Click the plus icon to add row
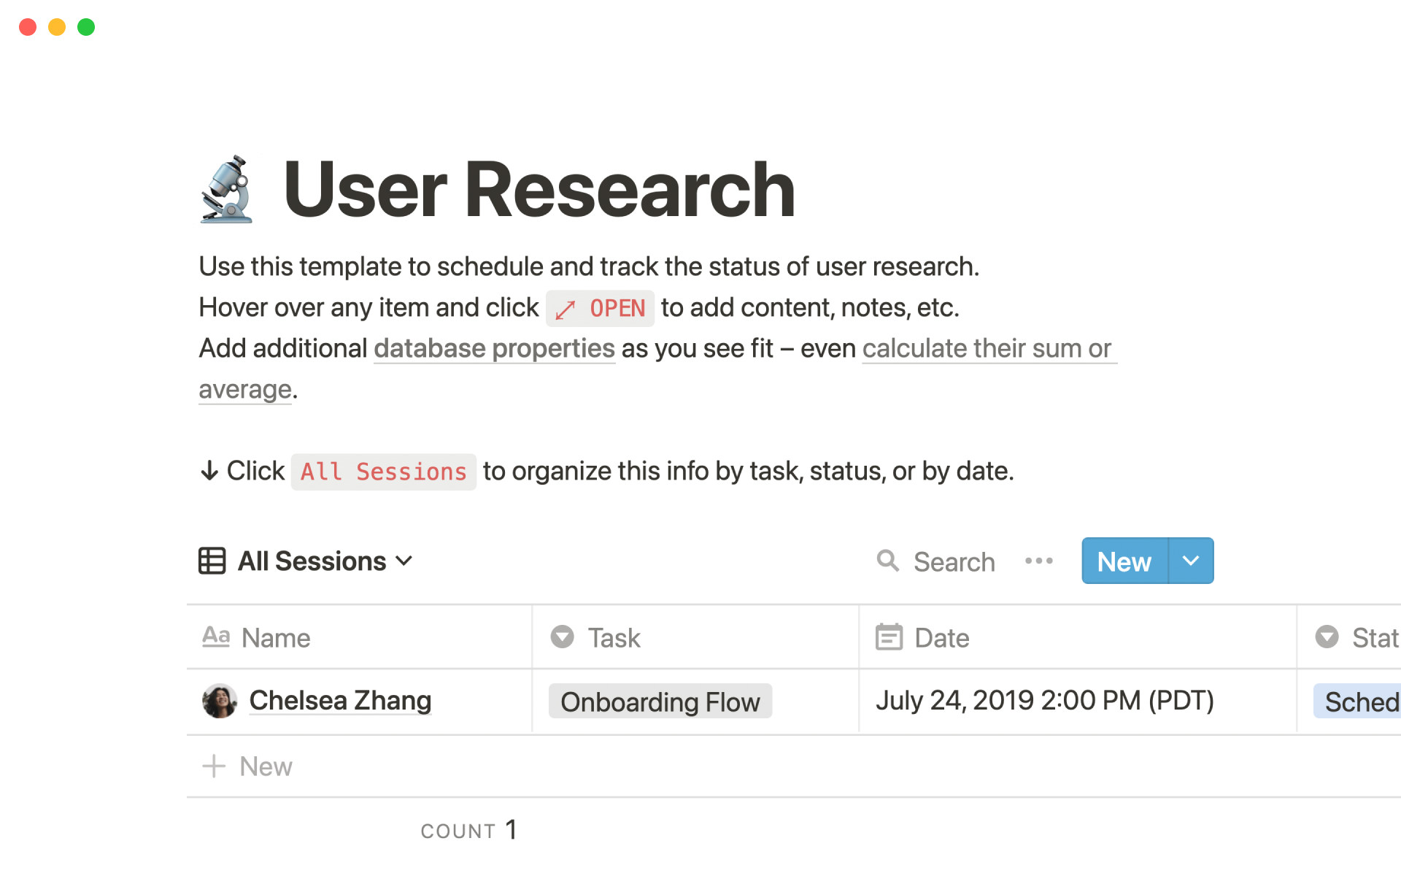 click(x=214, y=766)
